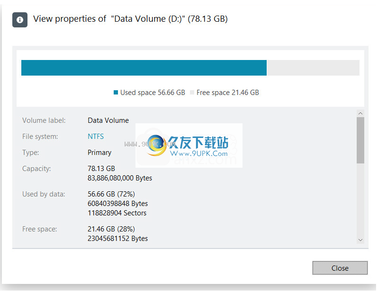Click the blue Used space legend swatch
Viewport: 378px width, 291px height.
tap(116, 92)
